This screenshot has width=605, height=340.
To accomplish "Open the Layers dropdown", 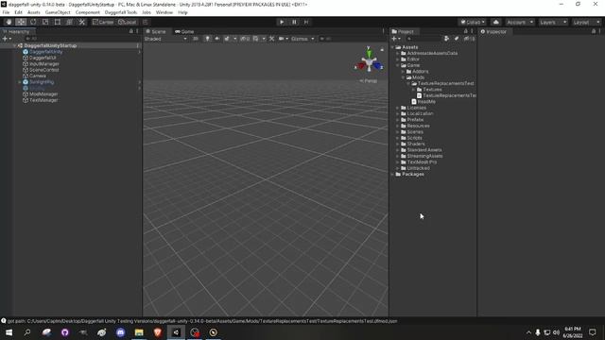I will coord(552,22).
